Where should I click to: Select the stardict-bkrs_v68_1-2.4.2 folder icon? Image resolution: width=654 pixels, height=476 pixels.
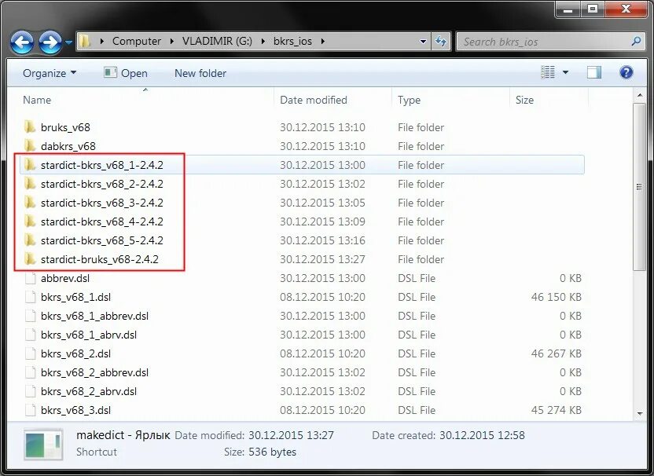point(30,165)
